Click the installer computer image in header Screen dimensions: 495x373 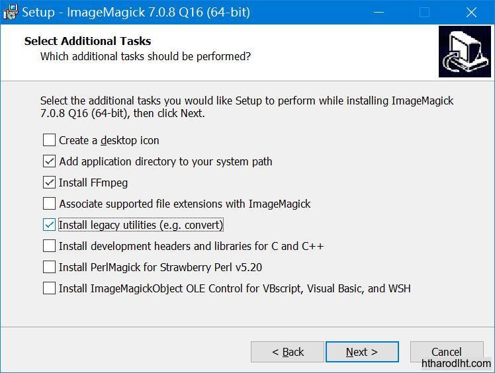coord(465,52)
